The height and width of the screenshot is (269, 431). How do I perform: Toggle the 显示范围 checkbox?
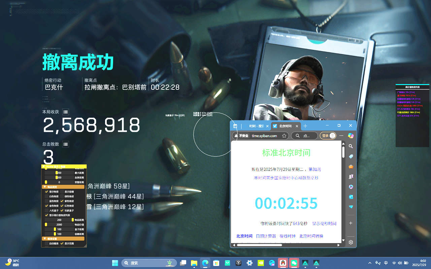[62, 243]
